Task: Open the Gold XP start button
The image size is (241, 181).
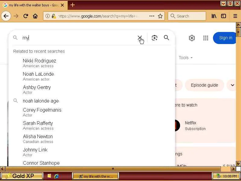Action: [22, 176]
